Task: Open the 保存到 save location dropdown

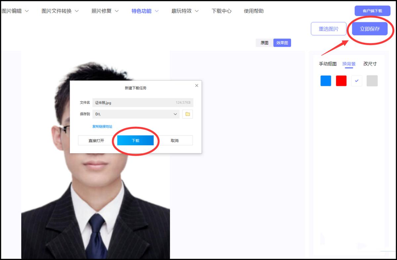Action: tap(136, 114)
